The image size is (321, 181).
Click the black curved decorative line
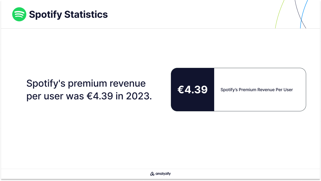click(300, 14)
